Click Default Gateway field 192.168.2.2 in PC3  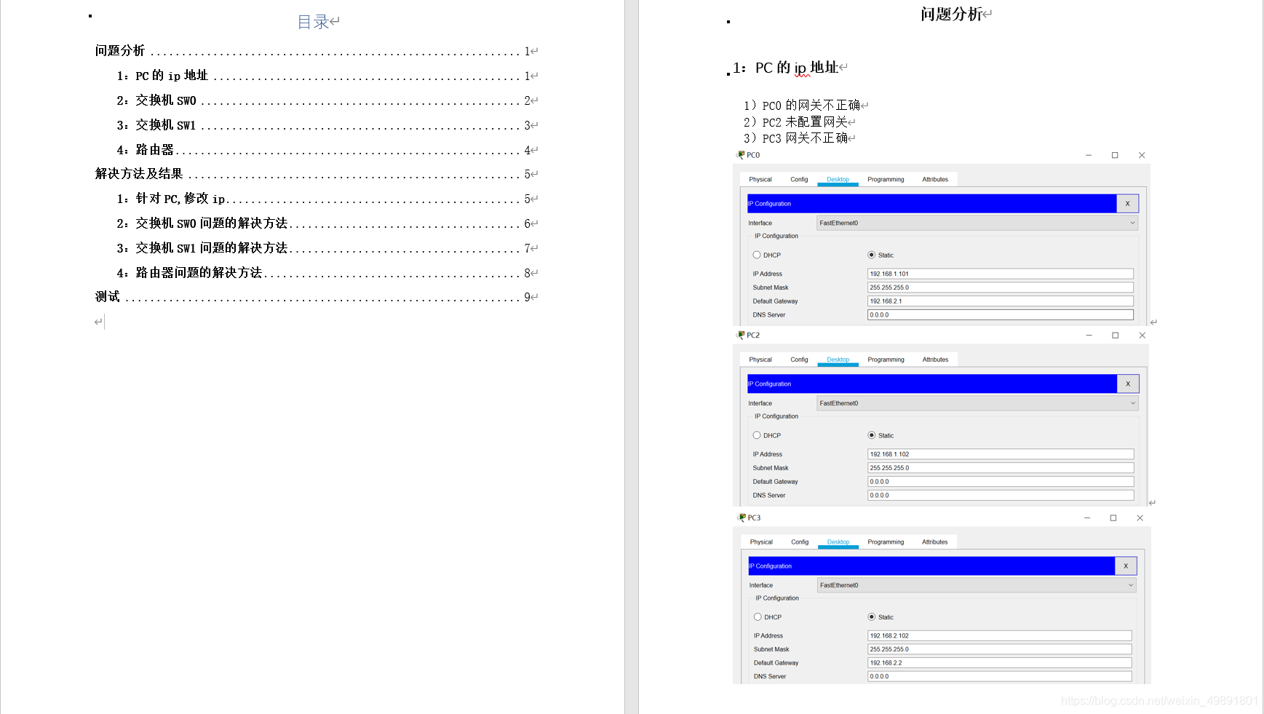pyautogui.click(x=1000, y=663)
